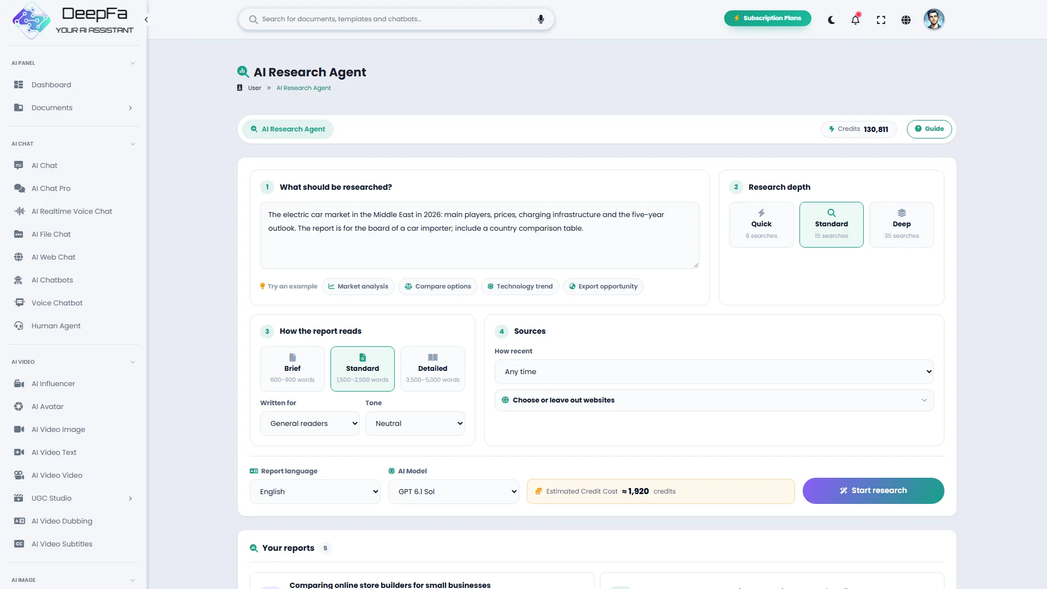Use Export opportunity example

(x=603, y=286)
